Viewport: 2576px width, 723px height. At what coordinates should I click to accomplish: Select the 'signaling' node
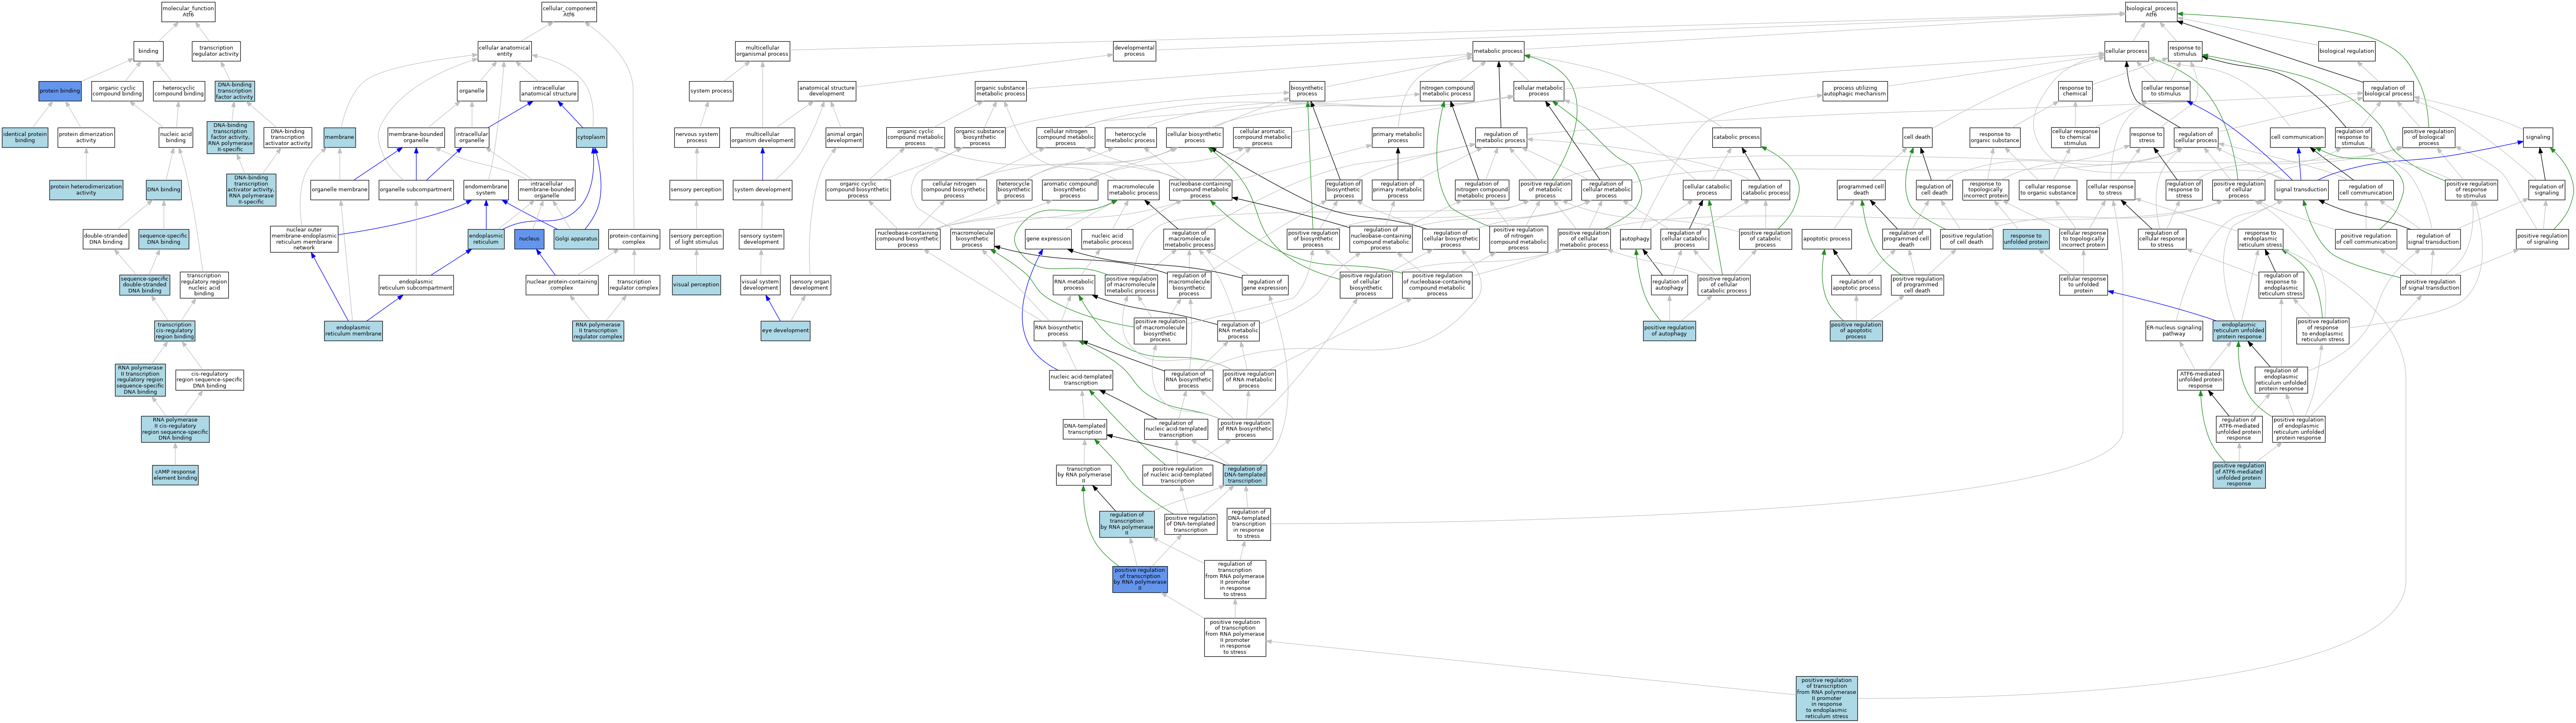(2537, 138)
